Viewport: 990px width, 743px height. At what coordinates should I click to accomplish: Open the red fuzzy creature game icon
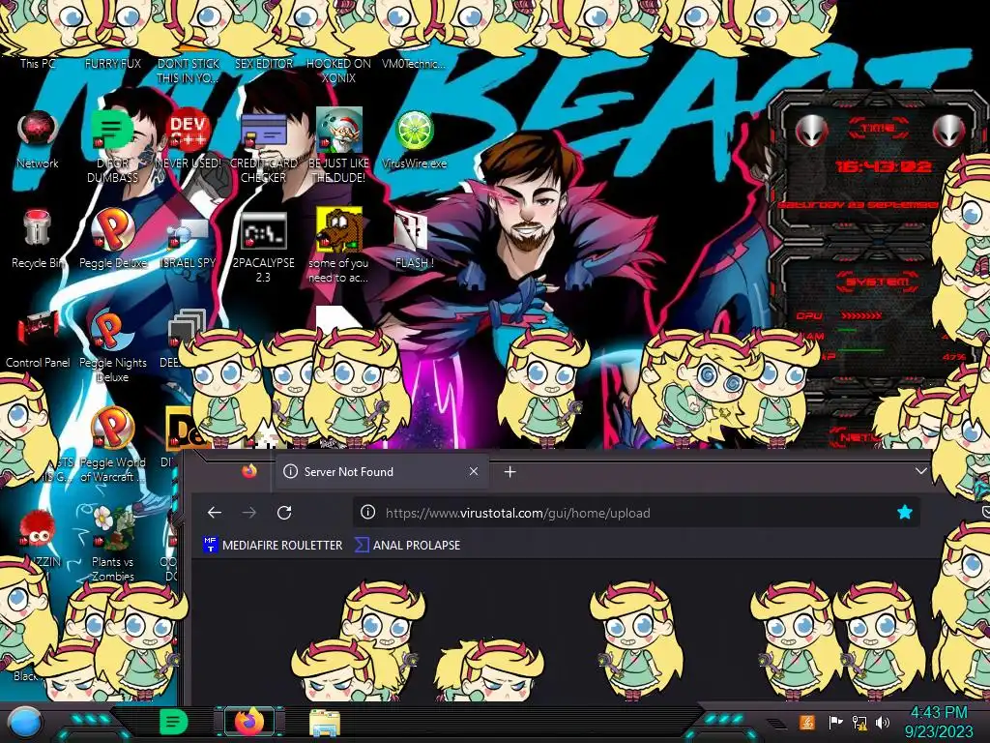tap(38, 529)
